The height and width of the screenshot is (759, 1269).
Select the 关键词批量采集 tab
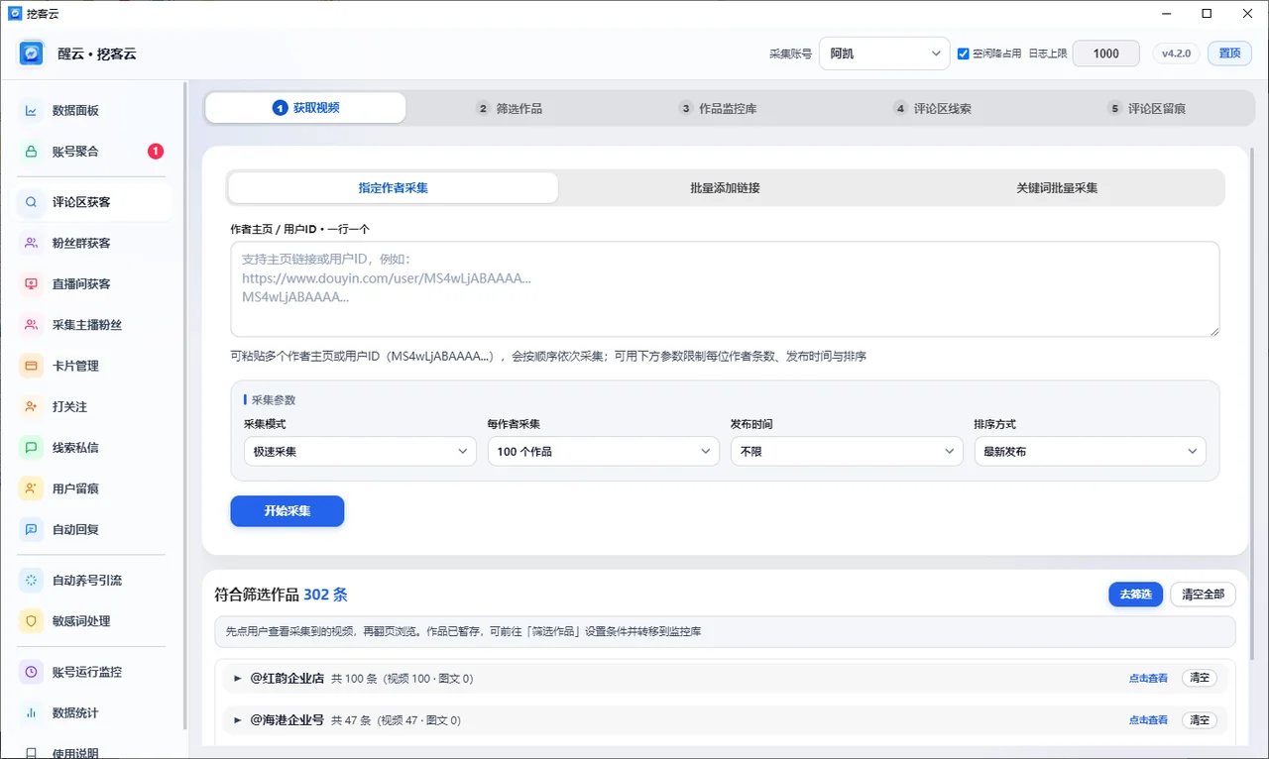(x=1057, y=187)
